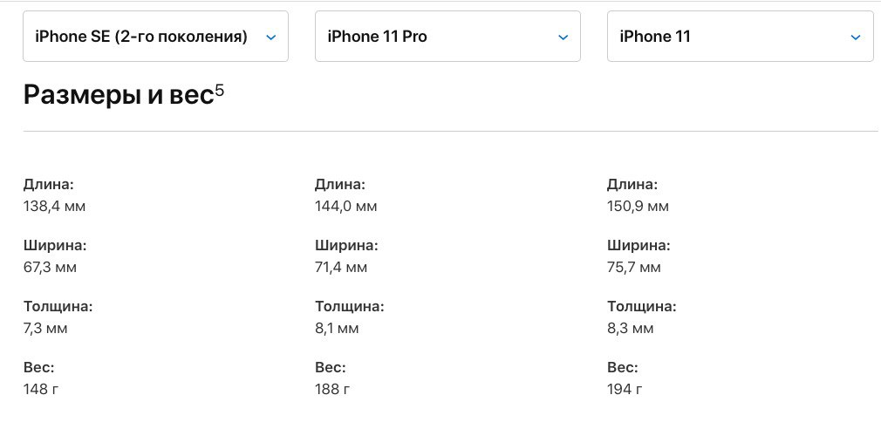The height and width of the screenshot is (429, 881).
Task: Click the 75,7 мм width value
Action: click(634, 268)
